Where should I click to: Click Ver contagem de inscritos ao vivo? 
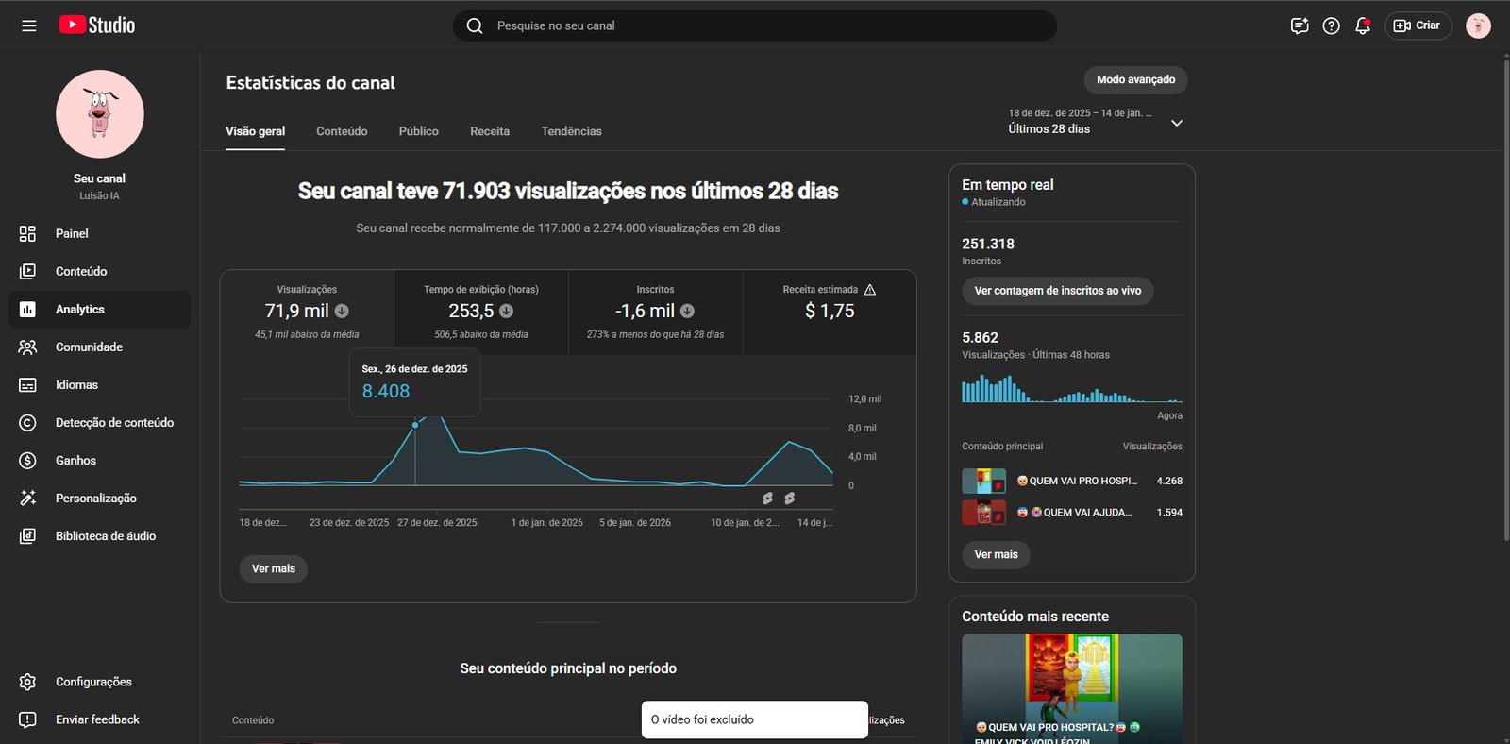click(1058, 291)
